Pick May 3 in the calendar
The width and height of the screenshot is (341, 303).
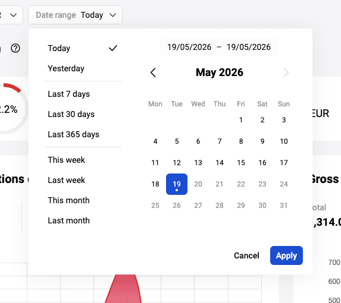pos(284,120)
